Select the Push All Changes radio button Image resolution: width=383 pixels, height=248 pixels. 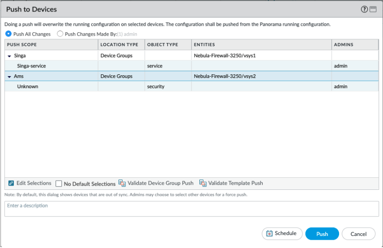(8, 34)
